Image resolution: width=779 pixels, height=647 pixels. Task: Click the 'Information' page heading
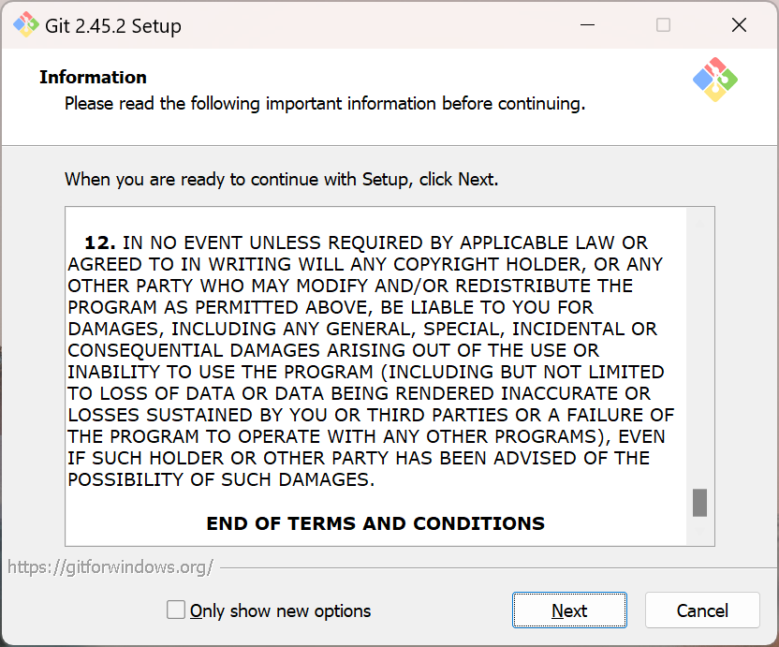93,78
